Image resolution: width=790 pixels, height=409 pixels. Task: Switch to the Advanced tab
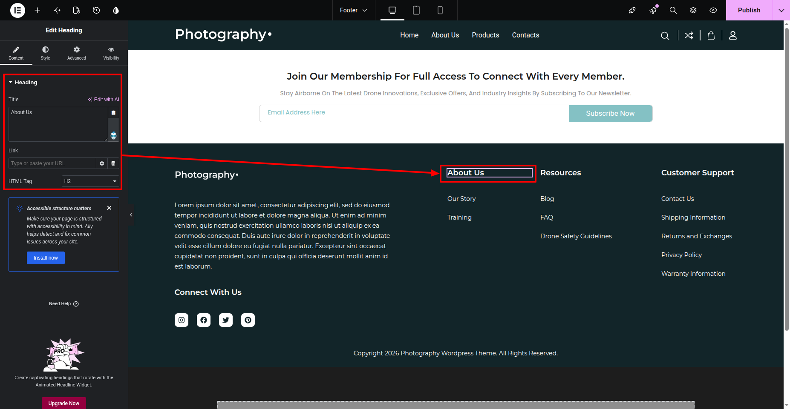pyautogui.click(x=77, y=53)
